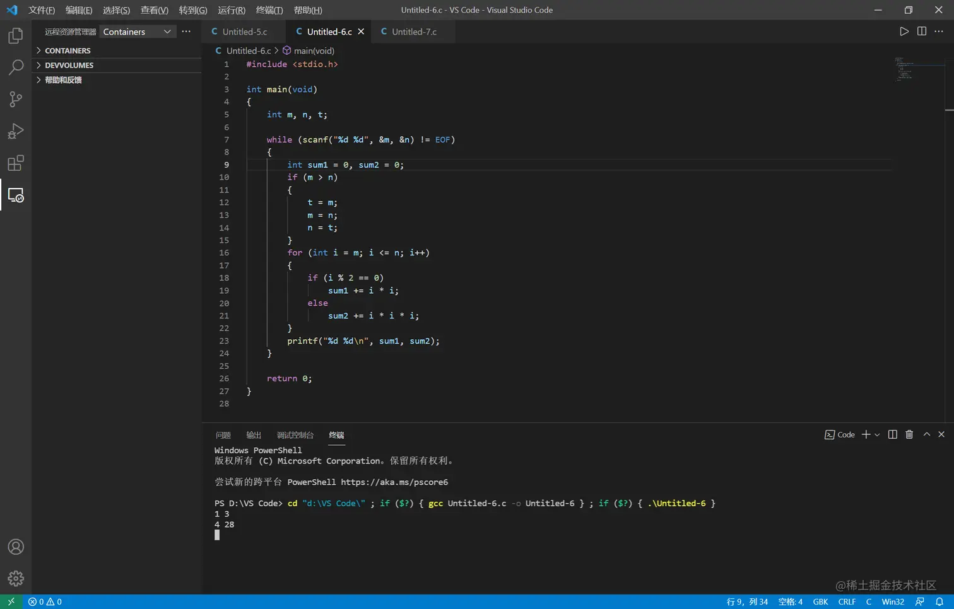Image resolution: width=954 pixels, height=609 pixels.
Task: Select language mode C in status bar
Action: tap(869, 601)
